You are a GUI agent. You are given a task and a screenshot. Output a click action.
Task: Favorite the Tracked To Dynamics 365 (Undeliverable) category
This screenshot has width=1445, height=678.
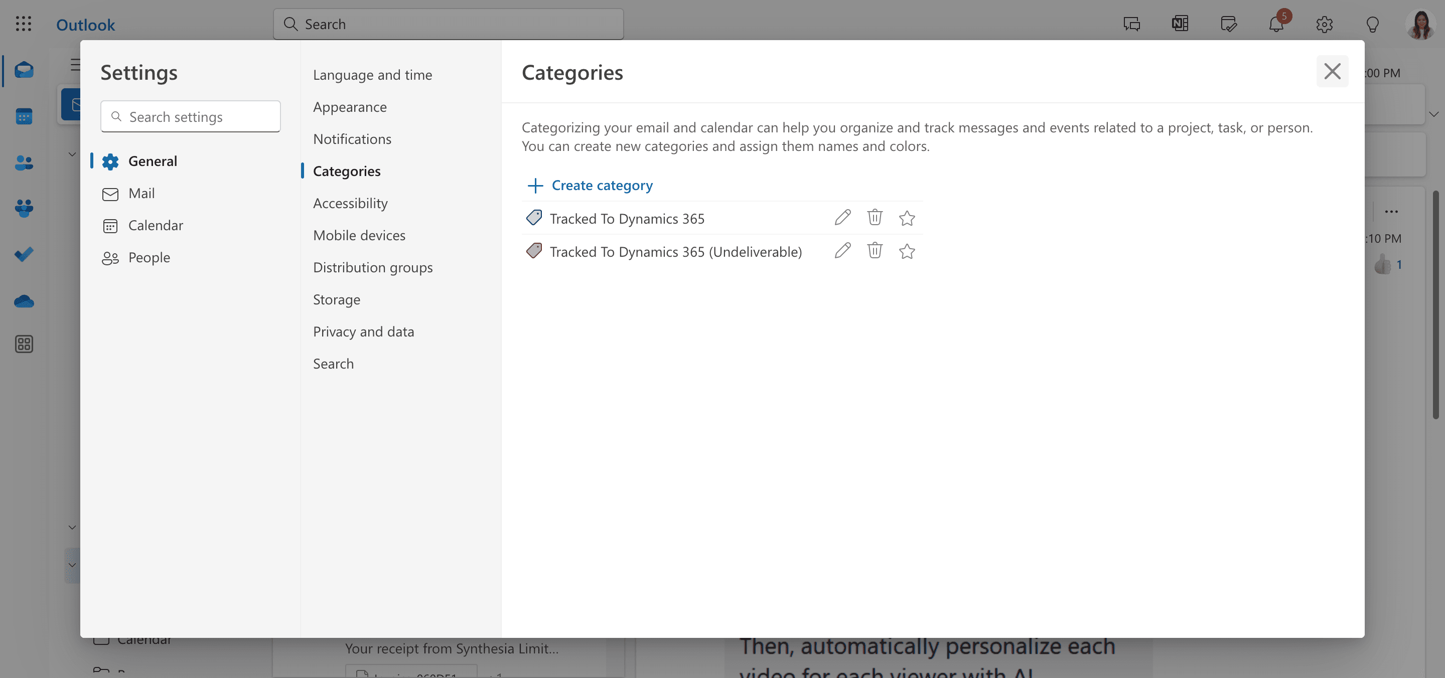[907, 251]
